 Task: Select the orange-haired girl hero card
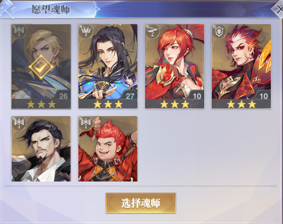174,66
